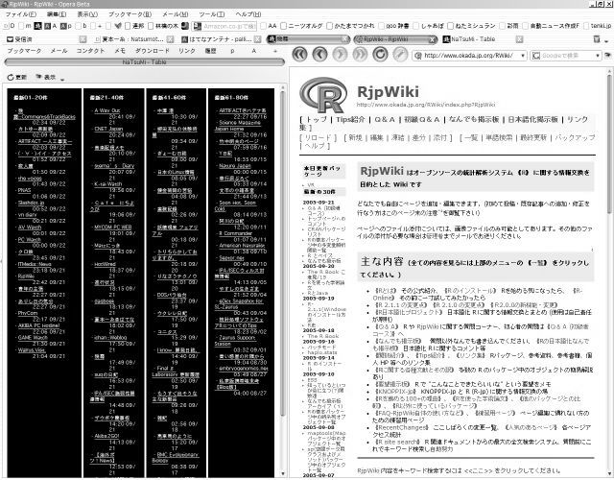Open the 'A' bookmark in bookmarks bar
The height and width of the screenshot is (480, 614).
[x=51, y=26]
